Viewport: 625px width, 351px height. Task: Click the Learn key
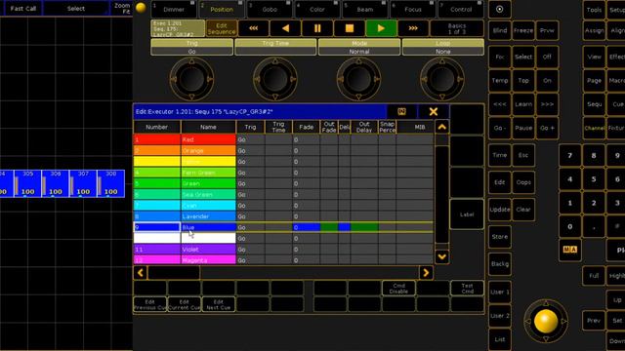pyautogui.click(x=523, y=104)
